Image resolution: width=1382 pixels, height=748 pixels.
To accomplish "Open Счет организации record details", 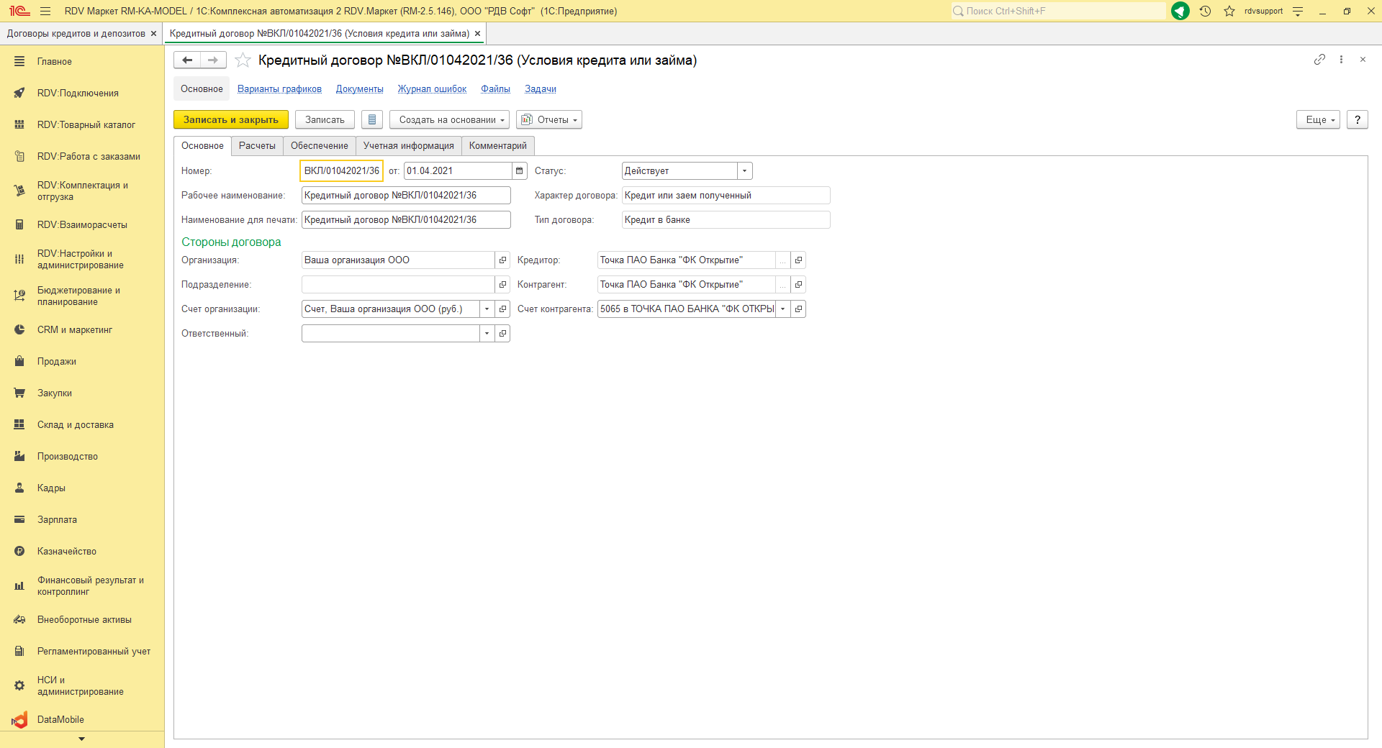I will pyautogui.click(x=503, y=309).
